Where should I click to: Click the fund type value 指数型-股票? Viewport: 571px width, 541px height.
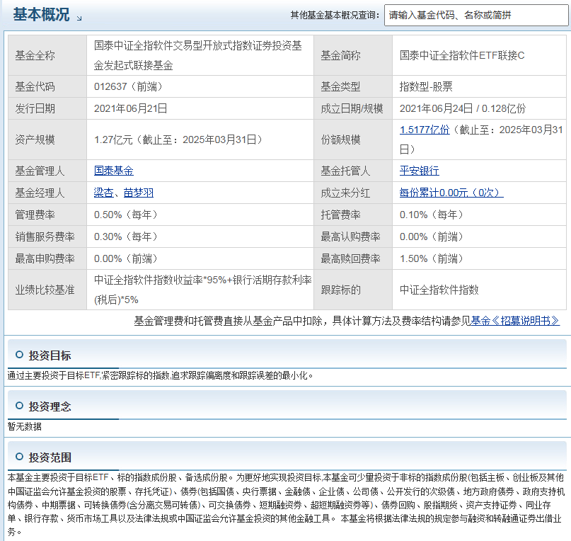(426, 87)
